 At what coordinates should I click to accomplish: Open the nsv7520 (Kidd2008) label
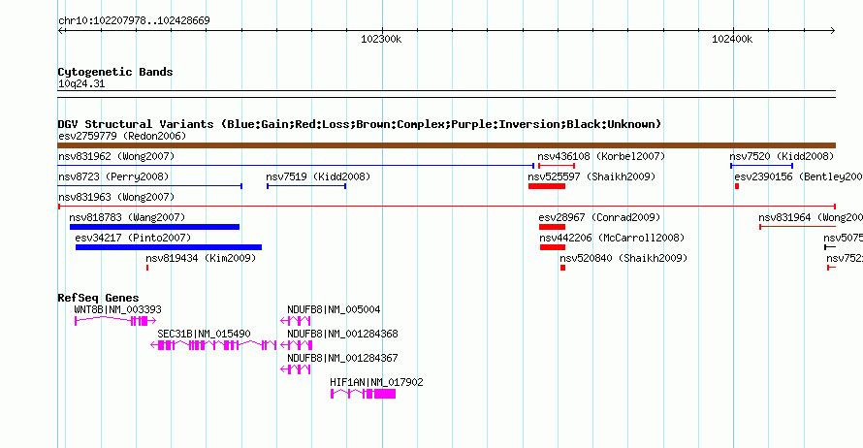782,156
